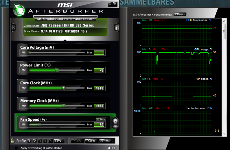
Task: Click the monitor scrollbar up arrow
Action: pos(224,21)
